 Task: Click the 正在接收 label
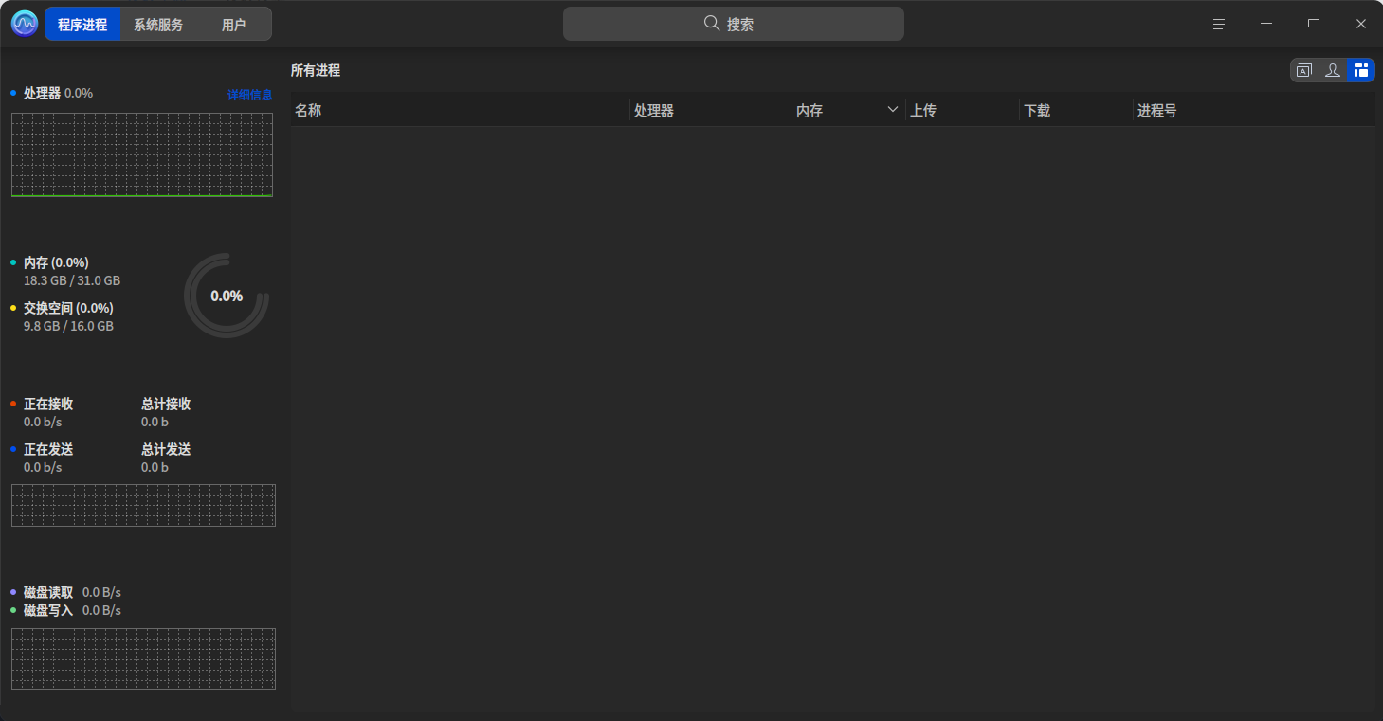pyautogui.click(x=48, y=404)
